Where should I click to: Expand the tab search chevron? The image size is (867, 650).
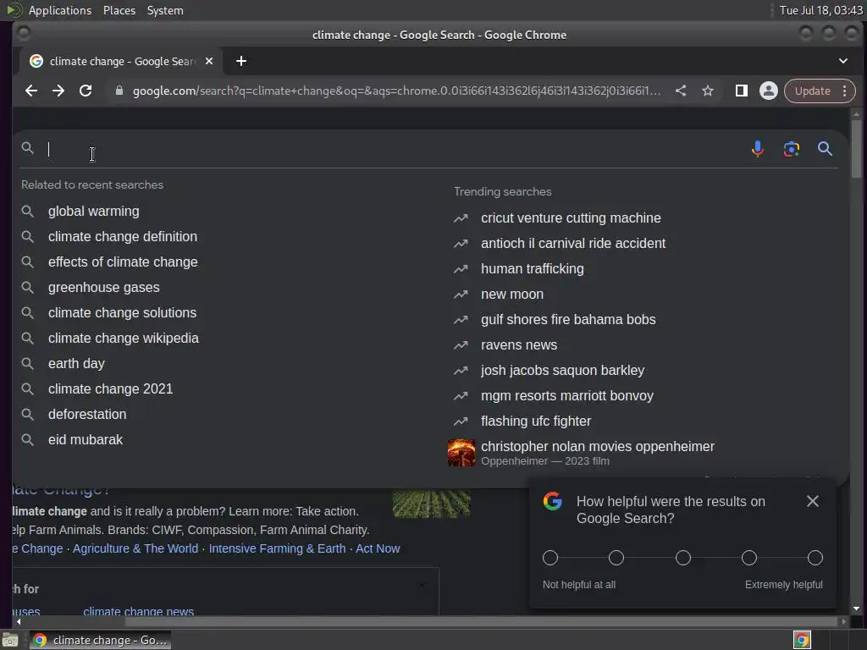coord(842,61)
